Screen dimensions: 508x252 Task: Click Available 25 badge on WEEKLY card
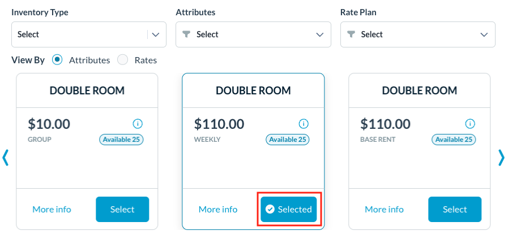pyautogui.click(x=288, y=139)
